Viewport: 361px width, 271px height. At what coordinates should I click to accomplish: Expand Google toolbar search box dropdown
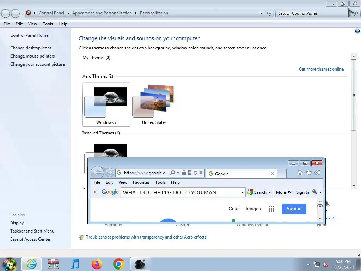242,192
